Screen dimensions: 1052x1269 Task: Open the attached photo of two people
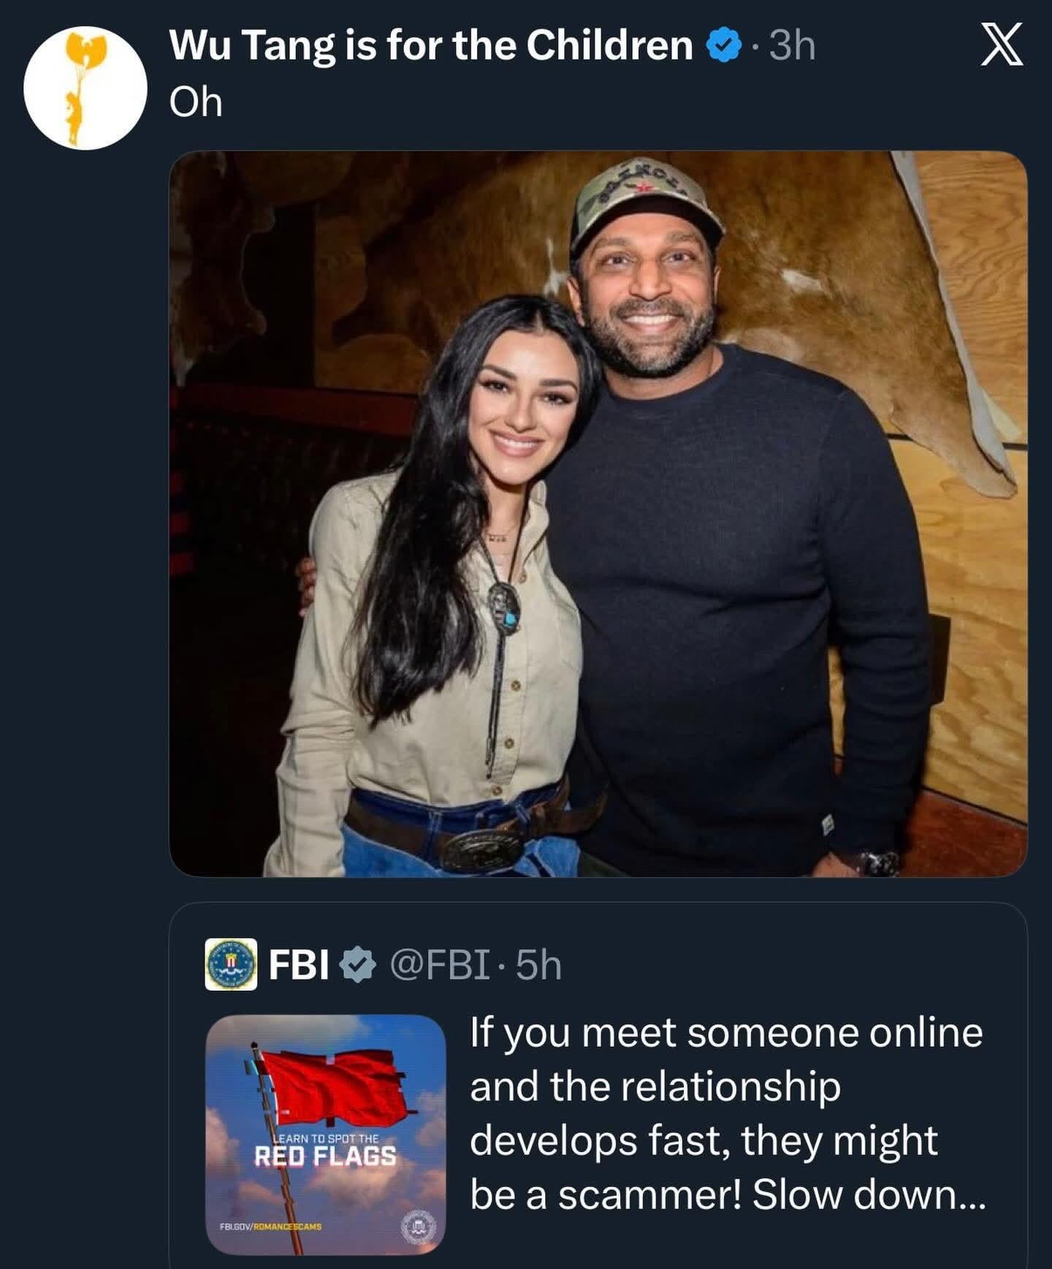click(x=598, y=513)
